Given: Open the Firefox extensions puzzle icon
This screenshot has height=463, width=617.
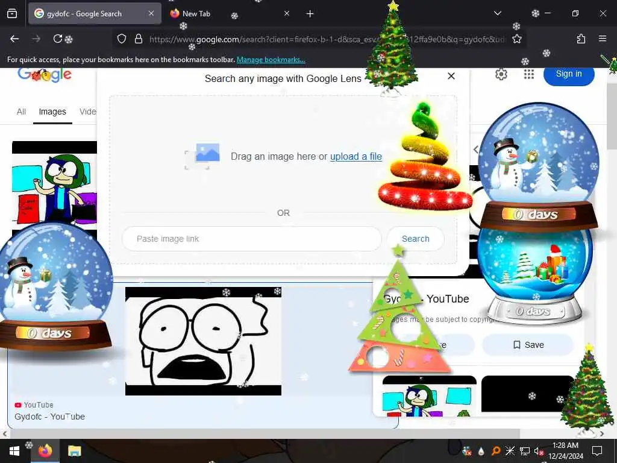Looking at the screenshot, I should tap(581, 39).
